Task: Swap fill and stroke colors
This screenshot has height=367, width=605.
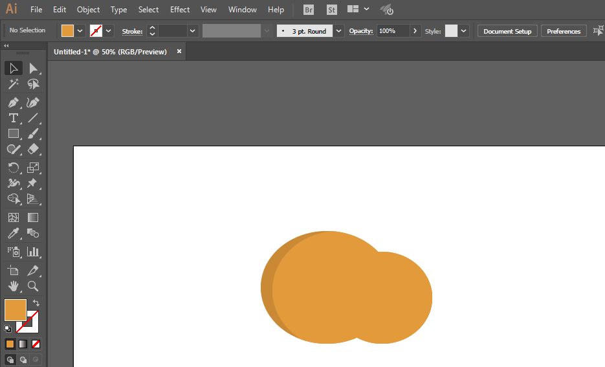Action: coord(37,302)
